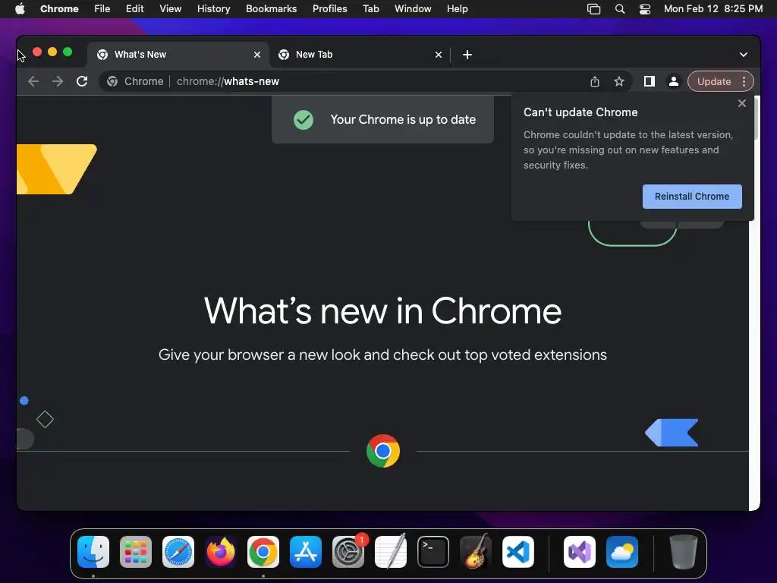777x583 pixels.
Task: Click the date and time in the menu bar
Action: (713, 9)
